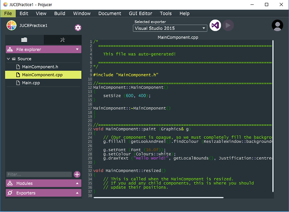The width and height of the screenshot is (289, 212).
Task: Open project in Visual Studio icon
Action: click(x=215, y=25)
